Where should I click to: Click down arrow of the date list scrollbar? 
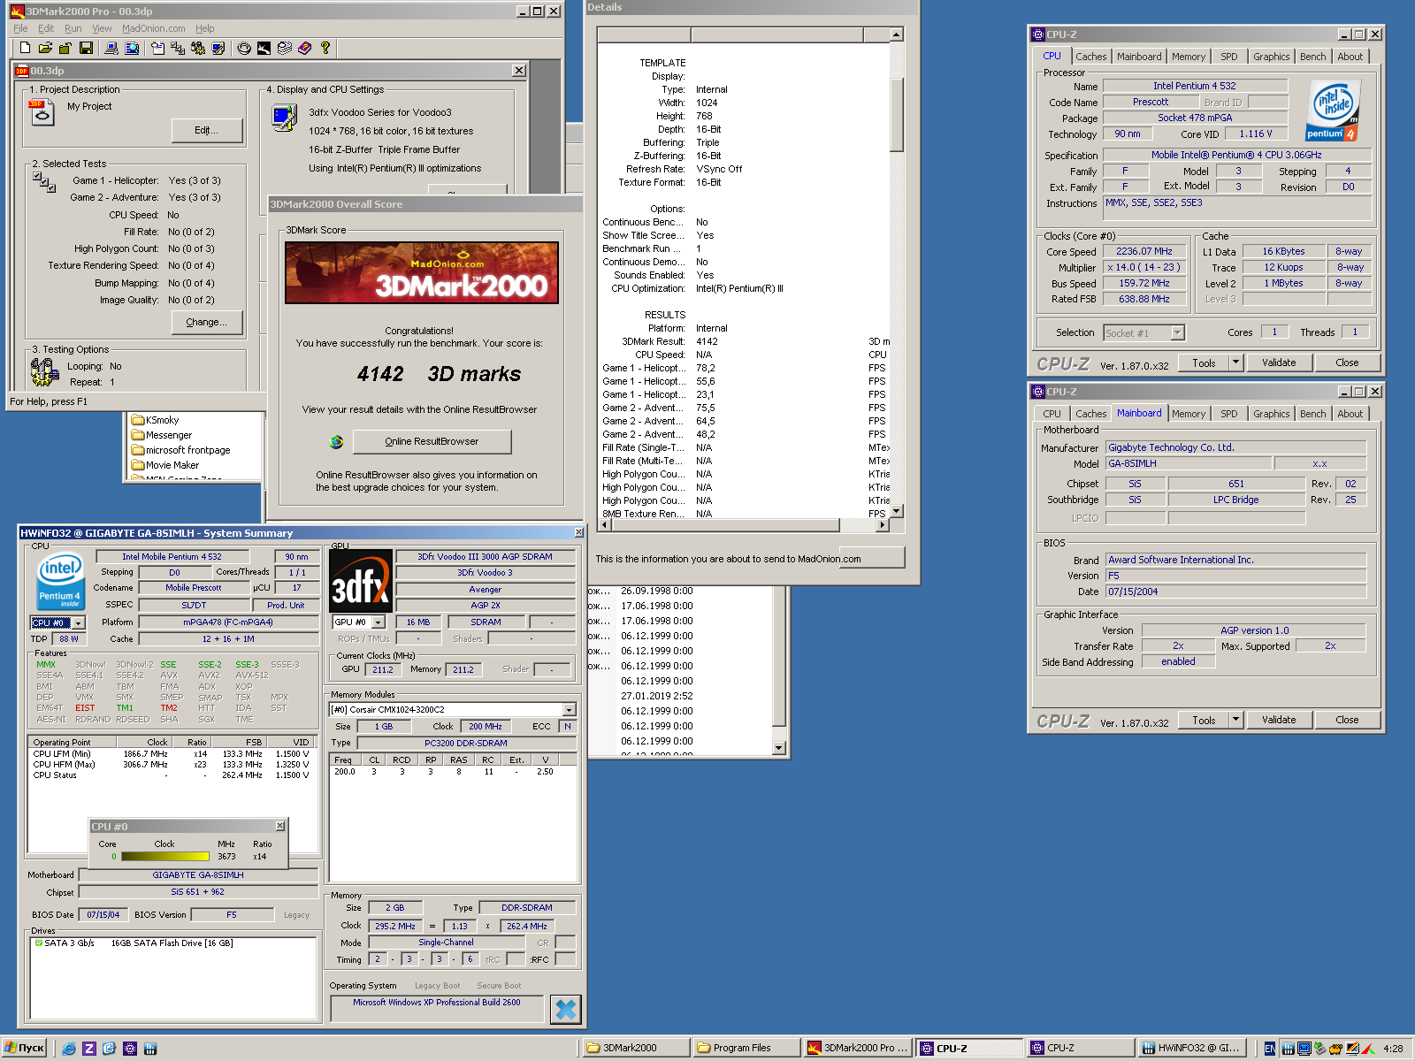(779, 748)
